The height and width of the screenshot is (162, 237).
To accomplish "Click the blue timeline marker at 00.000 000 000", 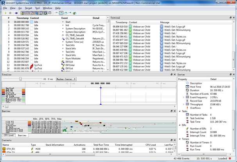I will click(101, 96).
